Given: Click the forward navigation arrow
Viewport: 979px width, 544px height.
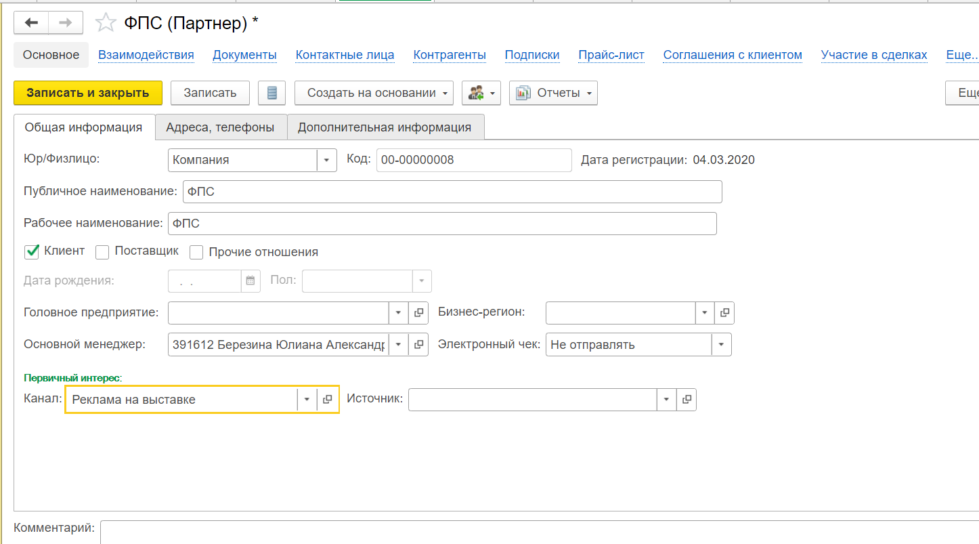Looking at the screenshot, I should tap(66, 23).
